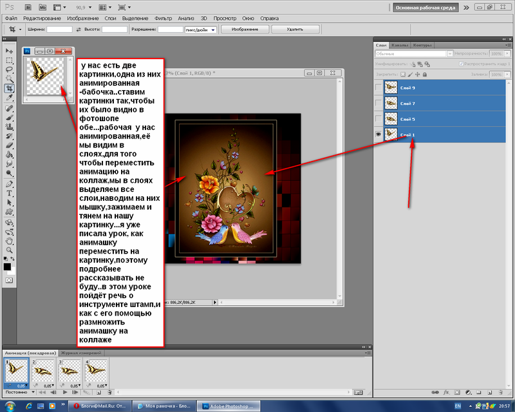
Task: Open Crop tool preset picker arrow
Action: (20, 30)
